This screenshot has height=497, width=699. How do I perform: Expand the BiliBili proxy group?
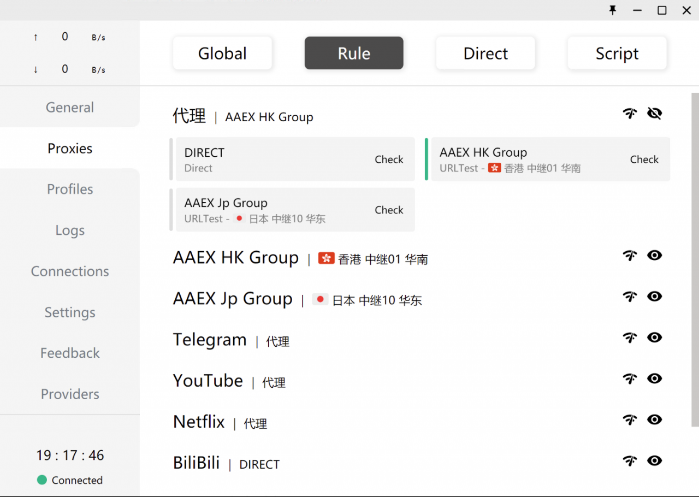pos(197,463)
